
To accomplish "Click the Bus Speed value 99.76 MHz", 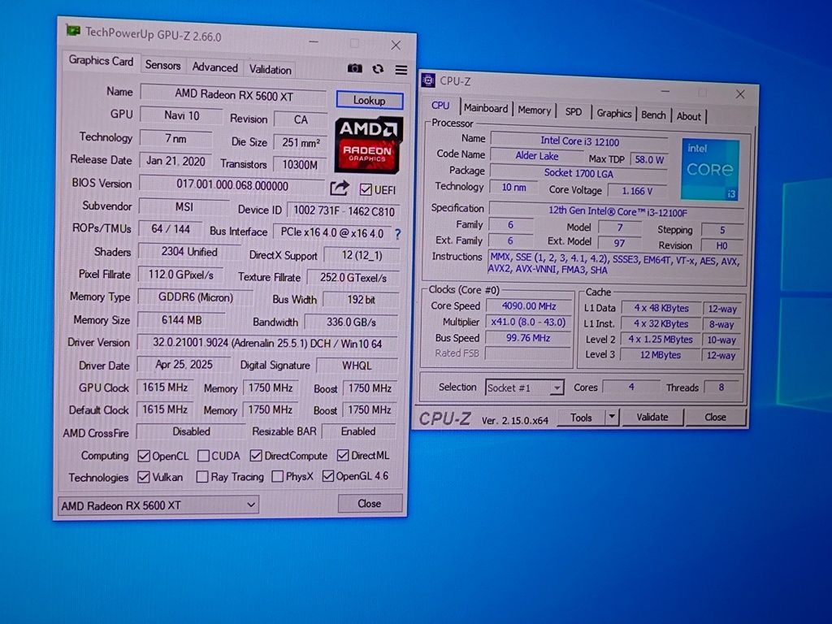I will pyautogui.click(x=528, y=338).
